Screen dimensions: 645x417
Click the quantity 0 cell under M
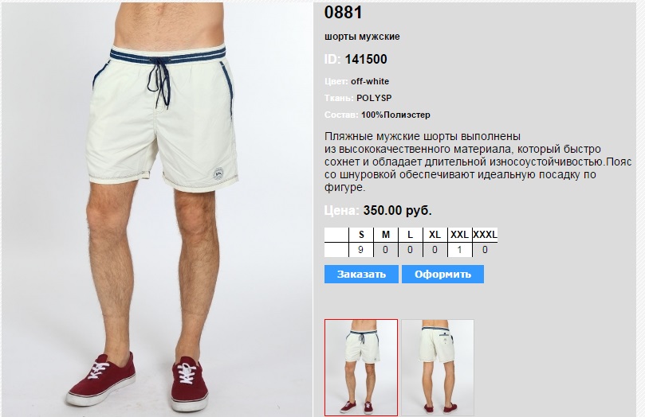[385, 250]
